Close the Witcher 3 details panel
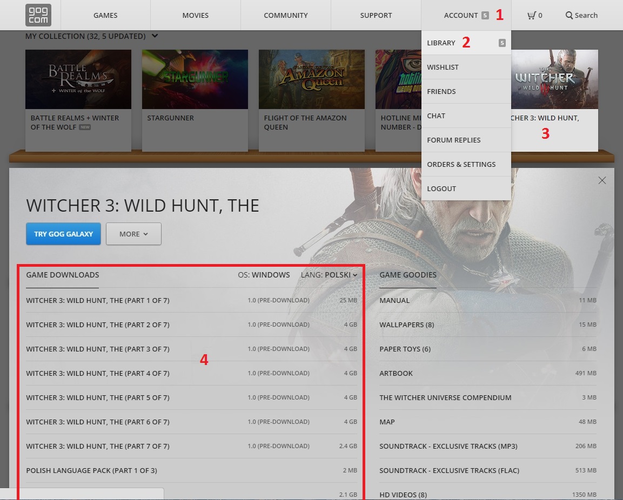The width and height of the screenshot is (623, 500). pyautogui.click(x=602, y=180)
